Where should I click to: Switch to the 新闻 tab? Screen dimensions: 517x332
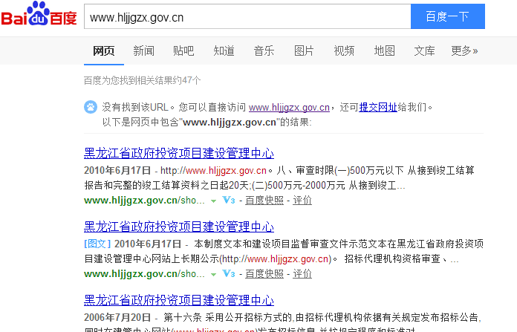144,51
